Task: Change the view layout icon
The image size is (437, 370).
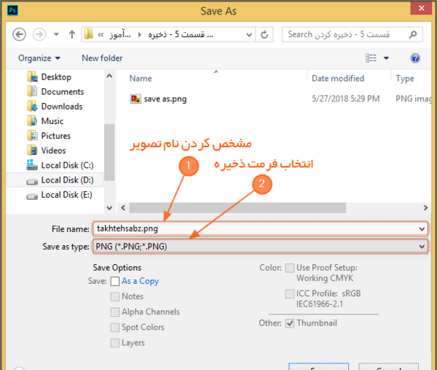Action: click(x=371, y=58)
